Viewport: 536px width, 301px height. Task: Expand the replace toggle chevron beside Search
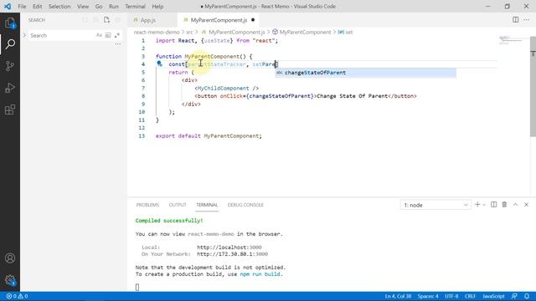pos(24,35)
